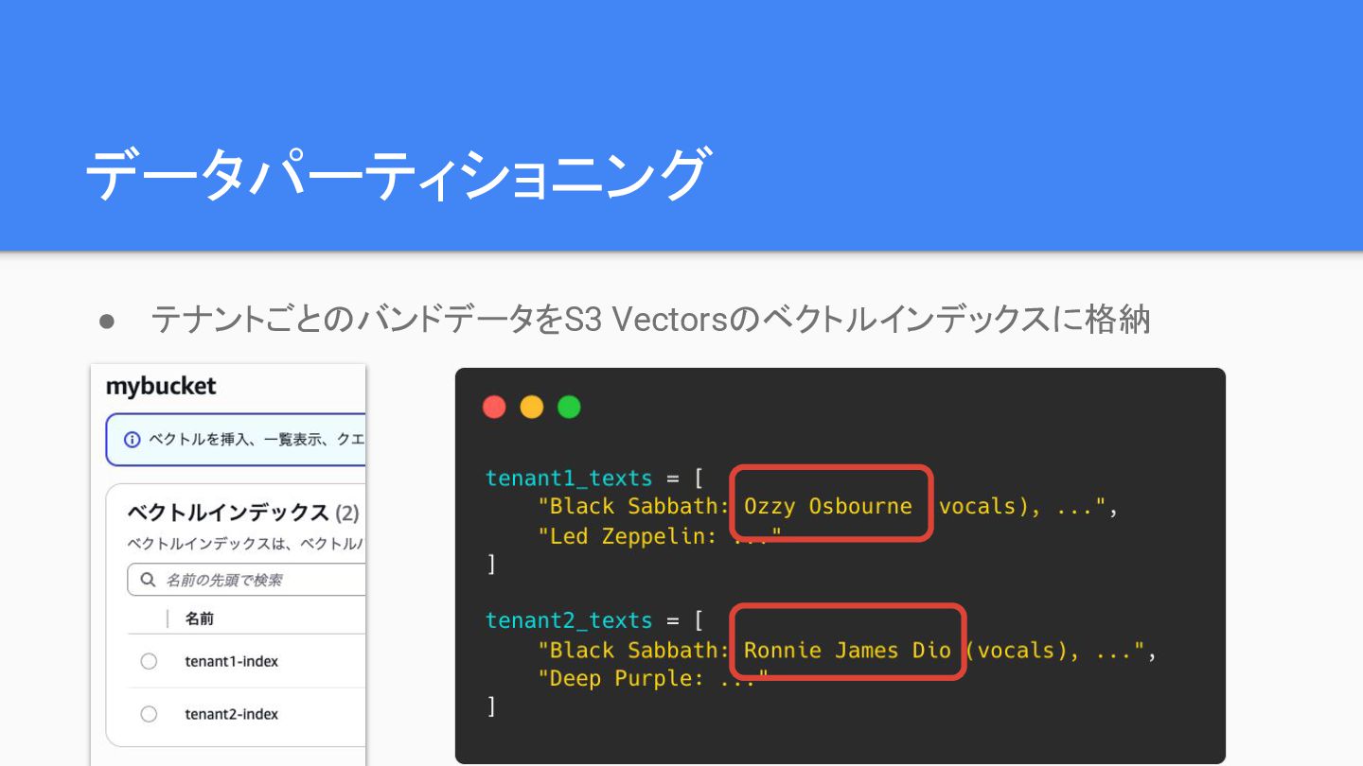The height and width of the screenshot is (766, 1363).
Task: Click the データパーティショニング slide title
Action: coord(397,176)
